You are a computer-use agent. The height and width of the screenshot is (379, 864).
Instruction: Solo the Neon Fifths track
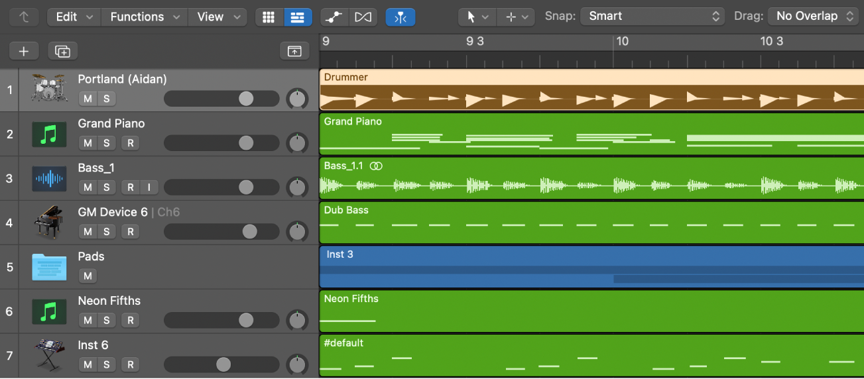click(x=106, y=321)
